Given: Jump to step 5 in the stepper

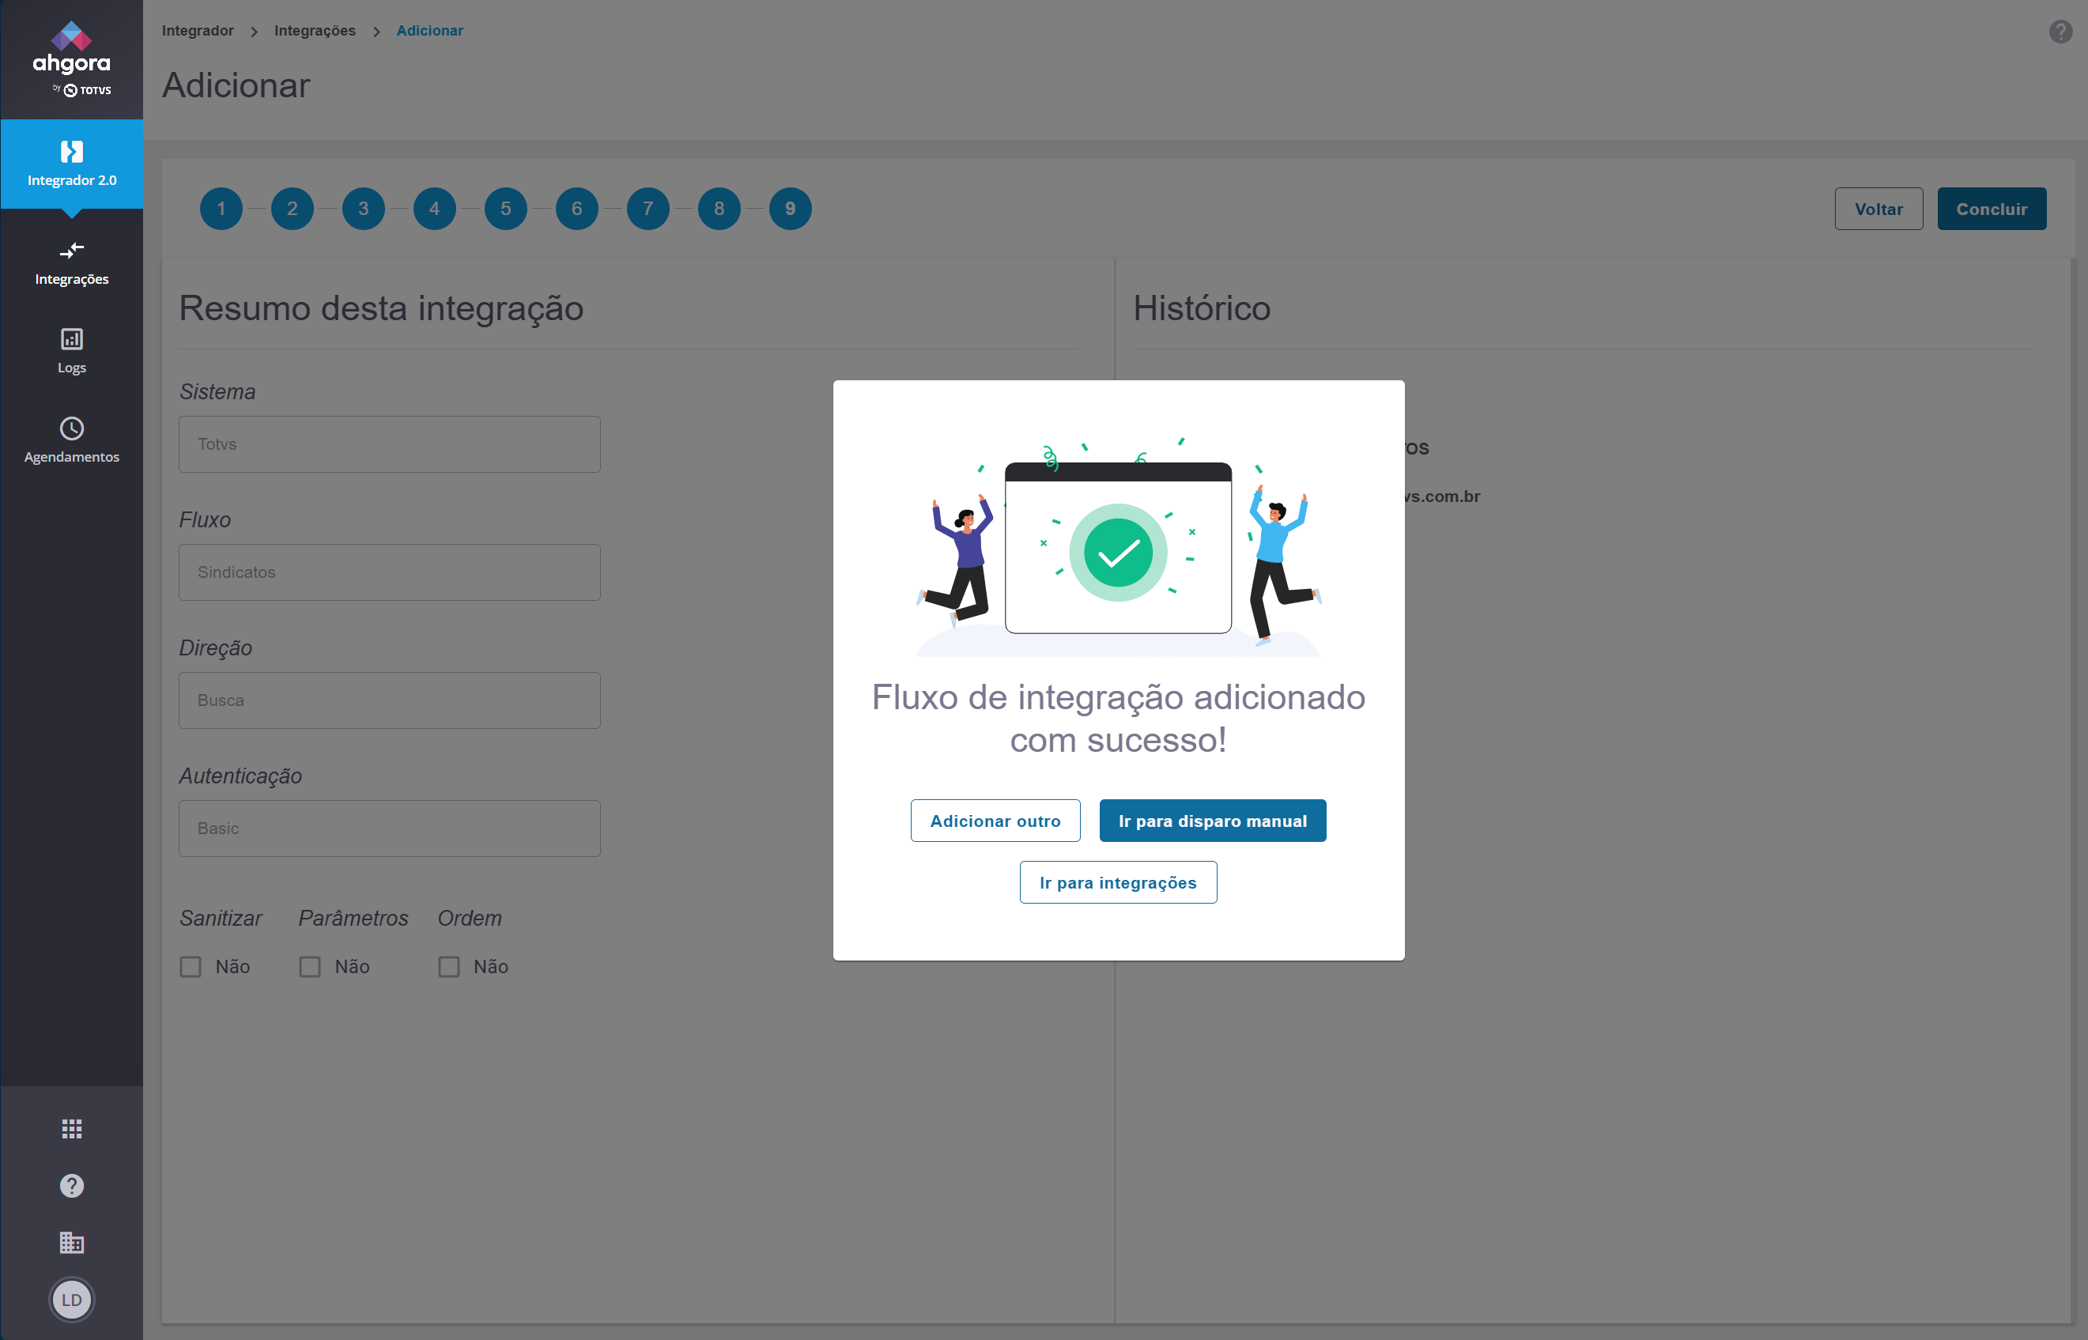Looking at the screenshot, I should coord(505,209).
